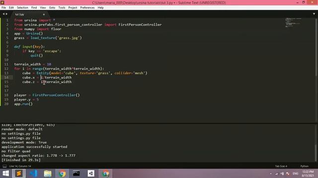Click 'app.run()' on line 20
Screen dimensions: 318x178
pyautogui.click(x=23, y=104)
